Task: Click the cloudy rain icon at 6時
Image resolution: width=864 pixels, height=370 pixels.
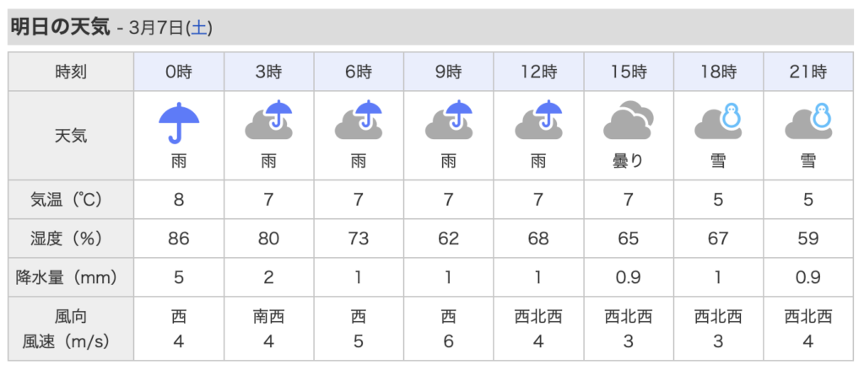Action: pyautogui.click(x=359, y=120)
